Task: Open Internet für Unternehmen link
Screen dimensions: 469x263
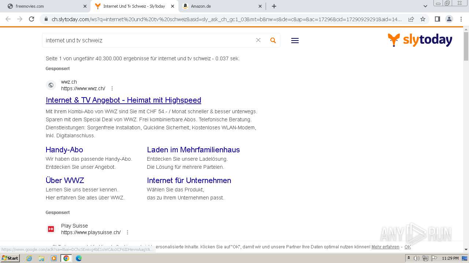Action: click(x=189, y=180)
